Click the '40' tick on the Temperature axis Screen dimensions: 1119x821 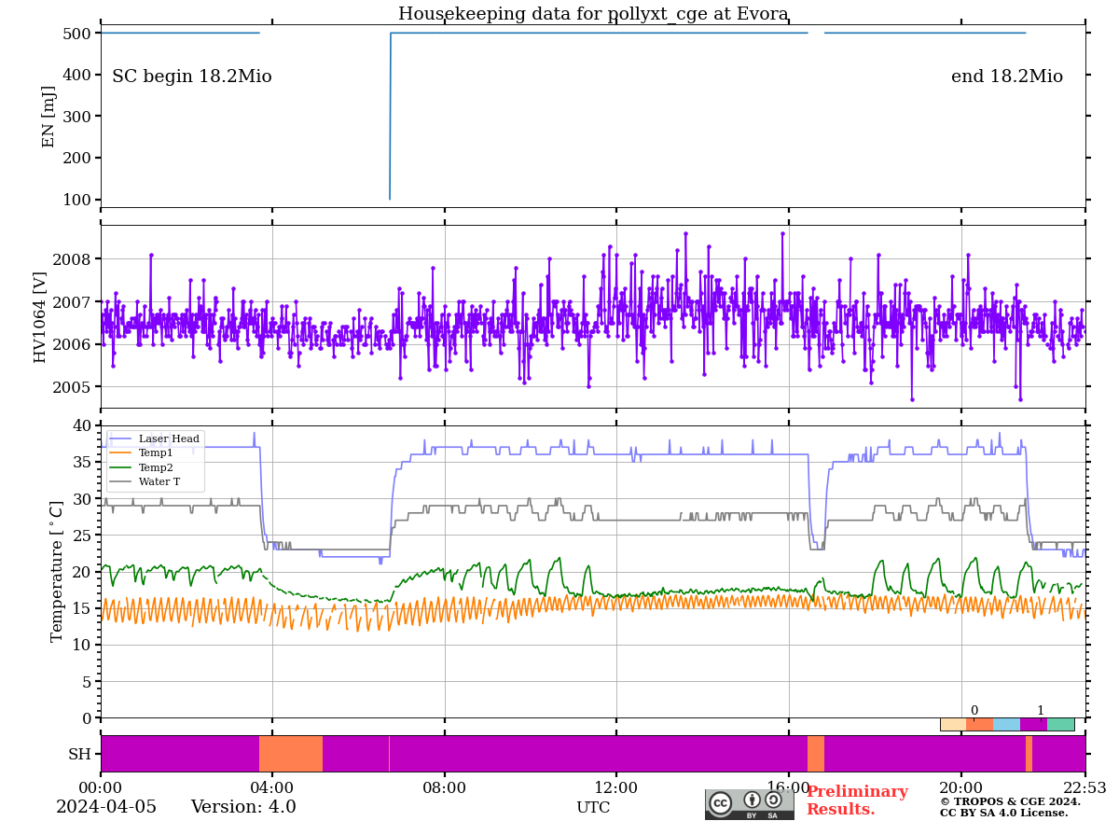82,426
